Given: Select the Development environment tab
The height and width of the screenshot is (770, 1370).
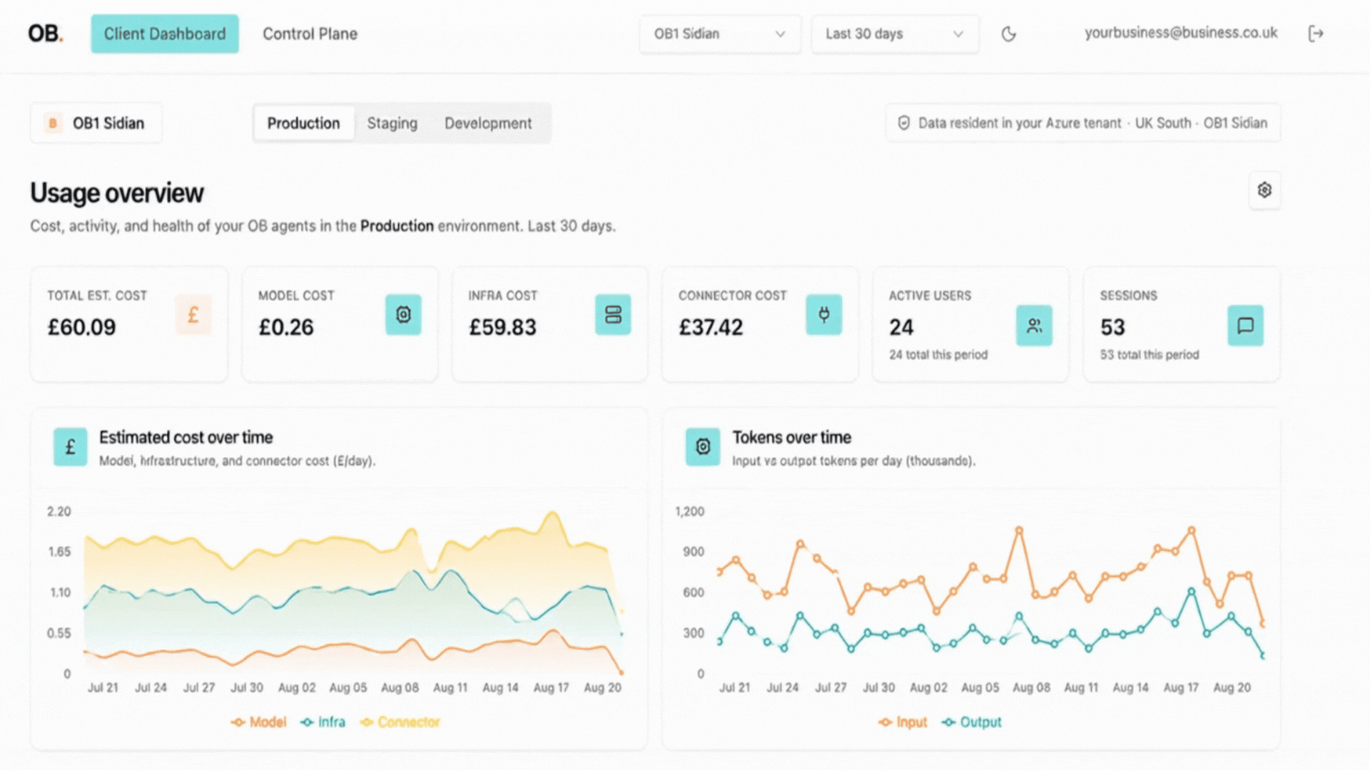Looking at the screenshot, I should tap(488, 123).
